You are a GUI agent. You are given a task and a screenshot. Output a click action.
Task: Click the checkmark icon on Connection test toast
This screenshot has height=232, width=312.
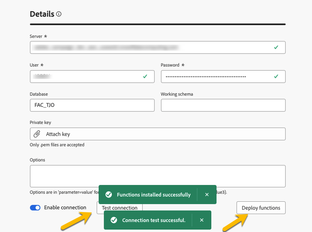pyautogui.click(x=114, y=220)
